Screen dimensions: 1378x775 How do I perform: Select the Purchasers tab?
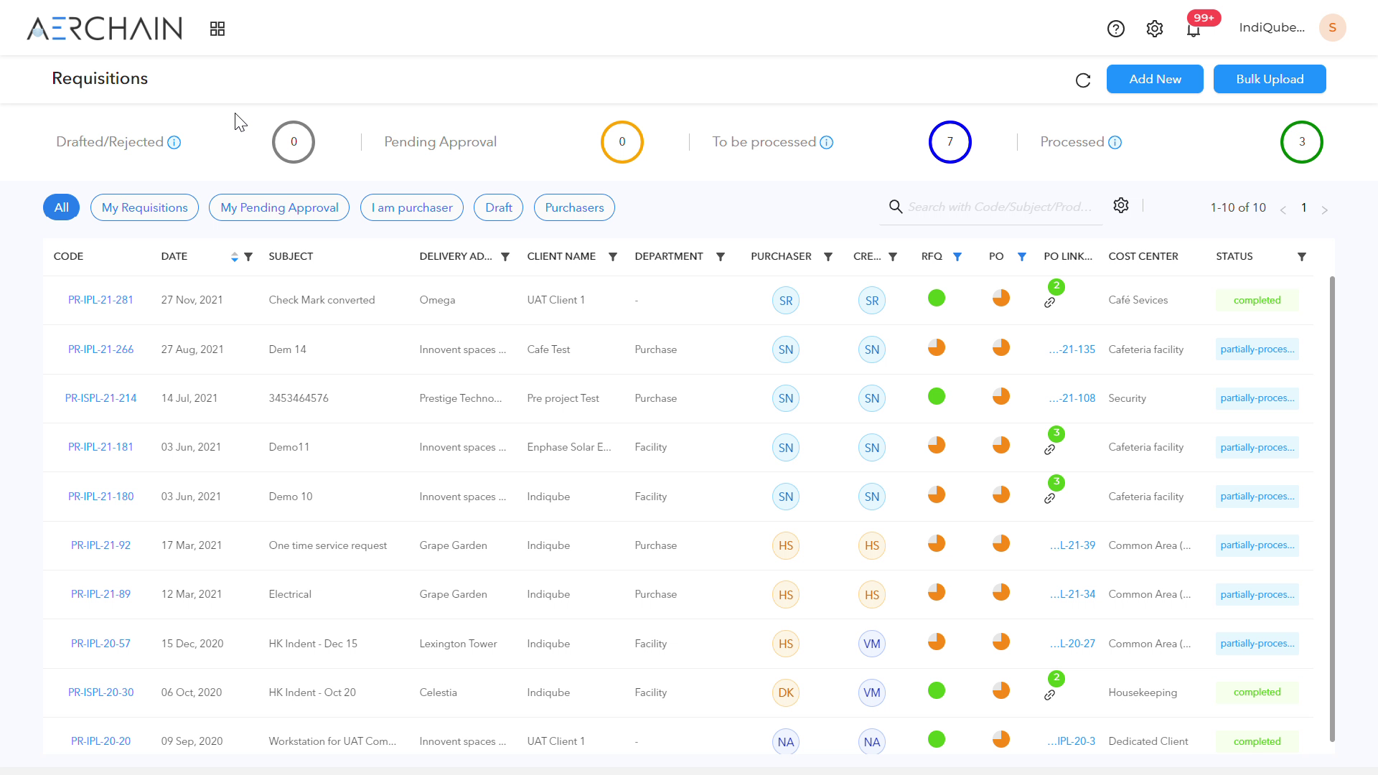click(574, 207)
